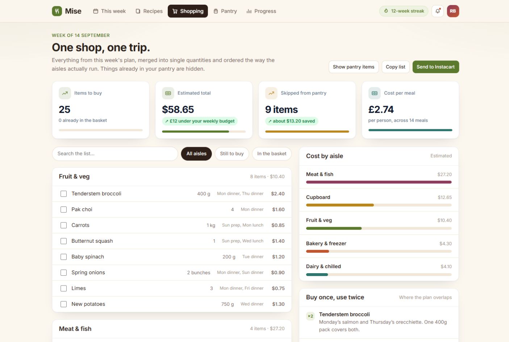509x342 pixels.
Task: Click the Cupboard cost bar
Action: click(x=379, y=205)
